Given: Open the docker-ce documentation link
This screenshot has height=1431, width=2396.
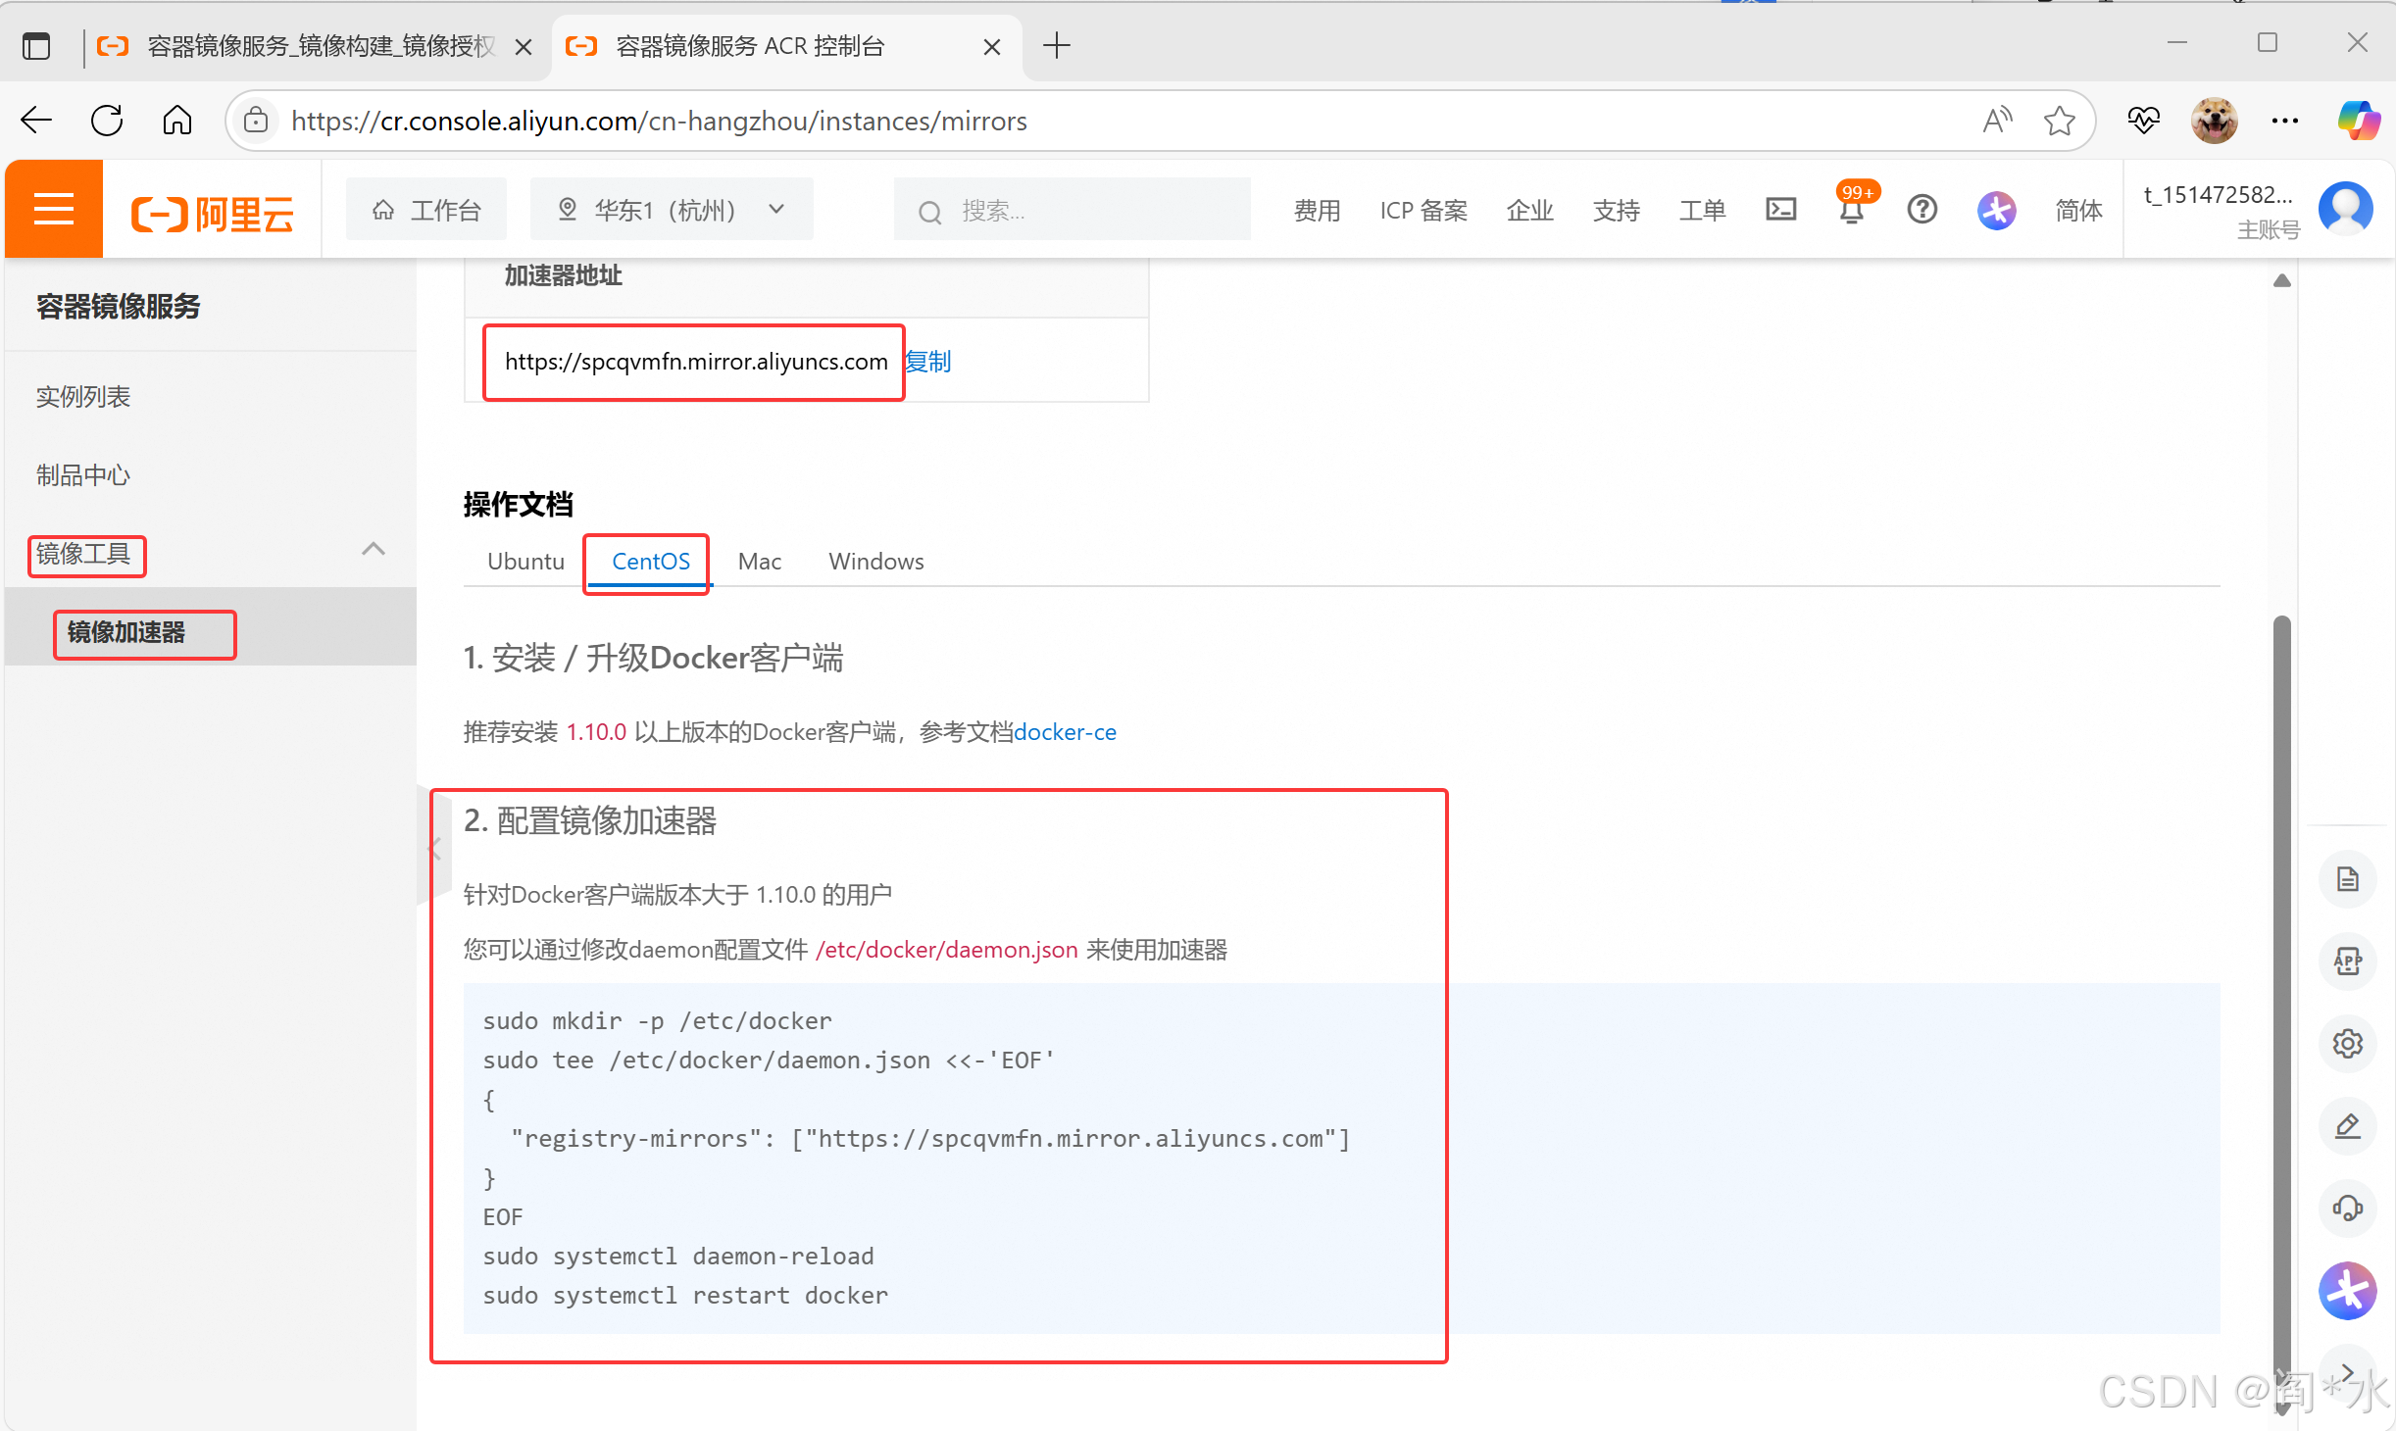Looking at the screenshot, I should [x=1065, y=732].
